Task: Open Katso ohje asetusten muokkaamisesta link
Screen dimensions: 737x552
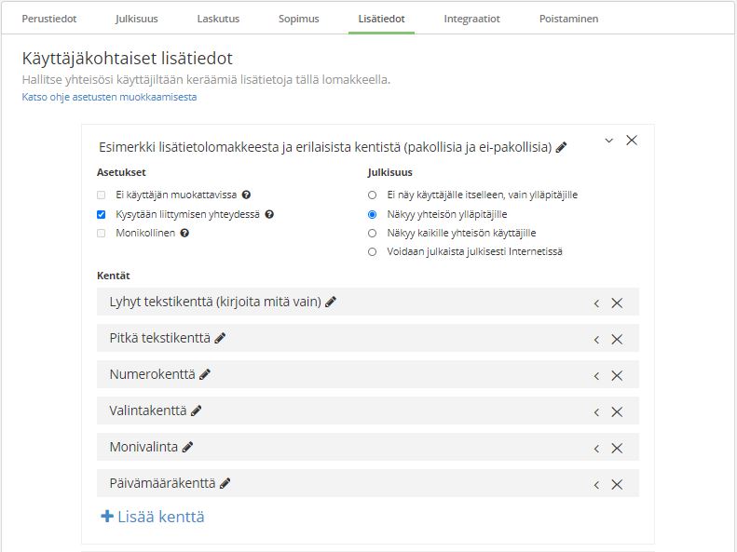Action: (x=109, y=97)
